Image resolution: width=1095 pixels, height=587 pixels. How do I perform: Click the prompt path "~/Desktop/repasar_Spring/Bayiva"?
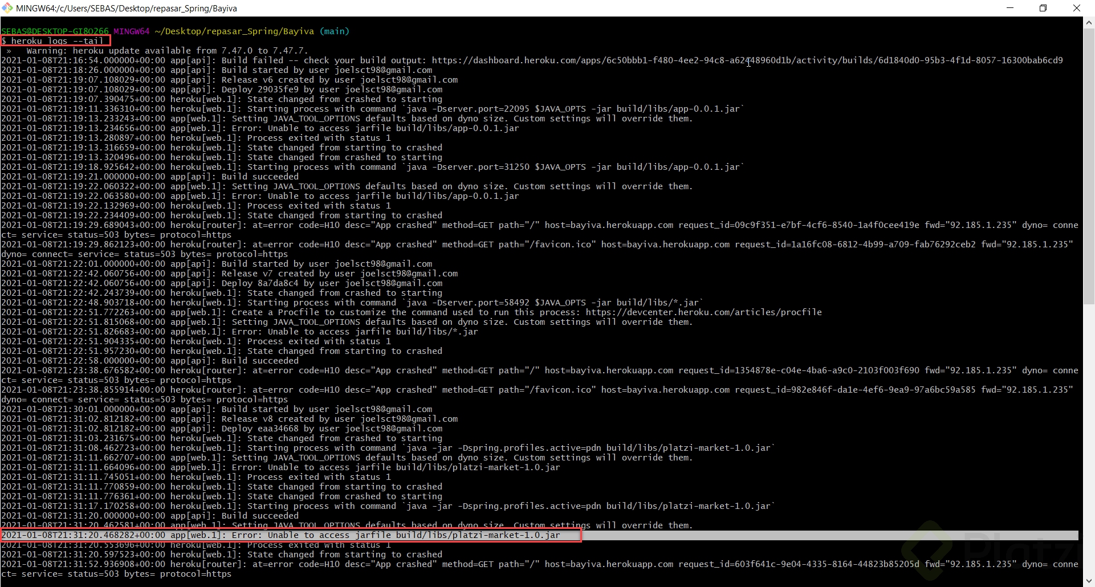(x=234, y=31)
